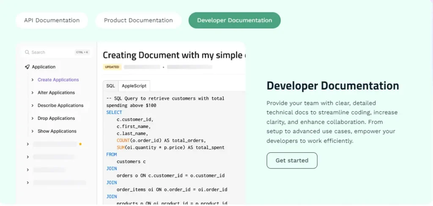Switch to the API Documentation tab

(52, 20)
